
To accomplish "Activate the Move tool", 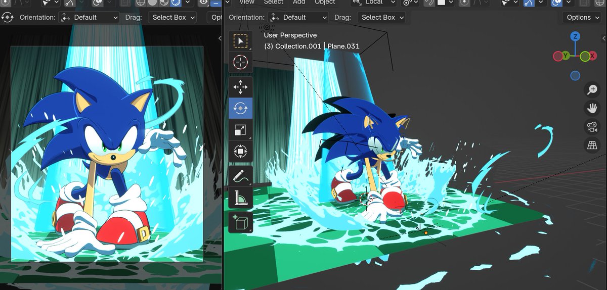I will 240,87.
